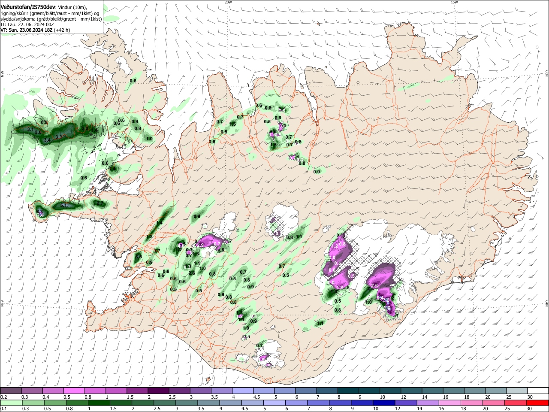549x412 pixels.
Task: Click the rigning/skúrir legend description line
Action: [50, 13]
